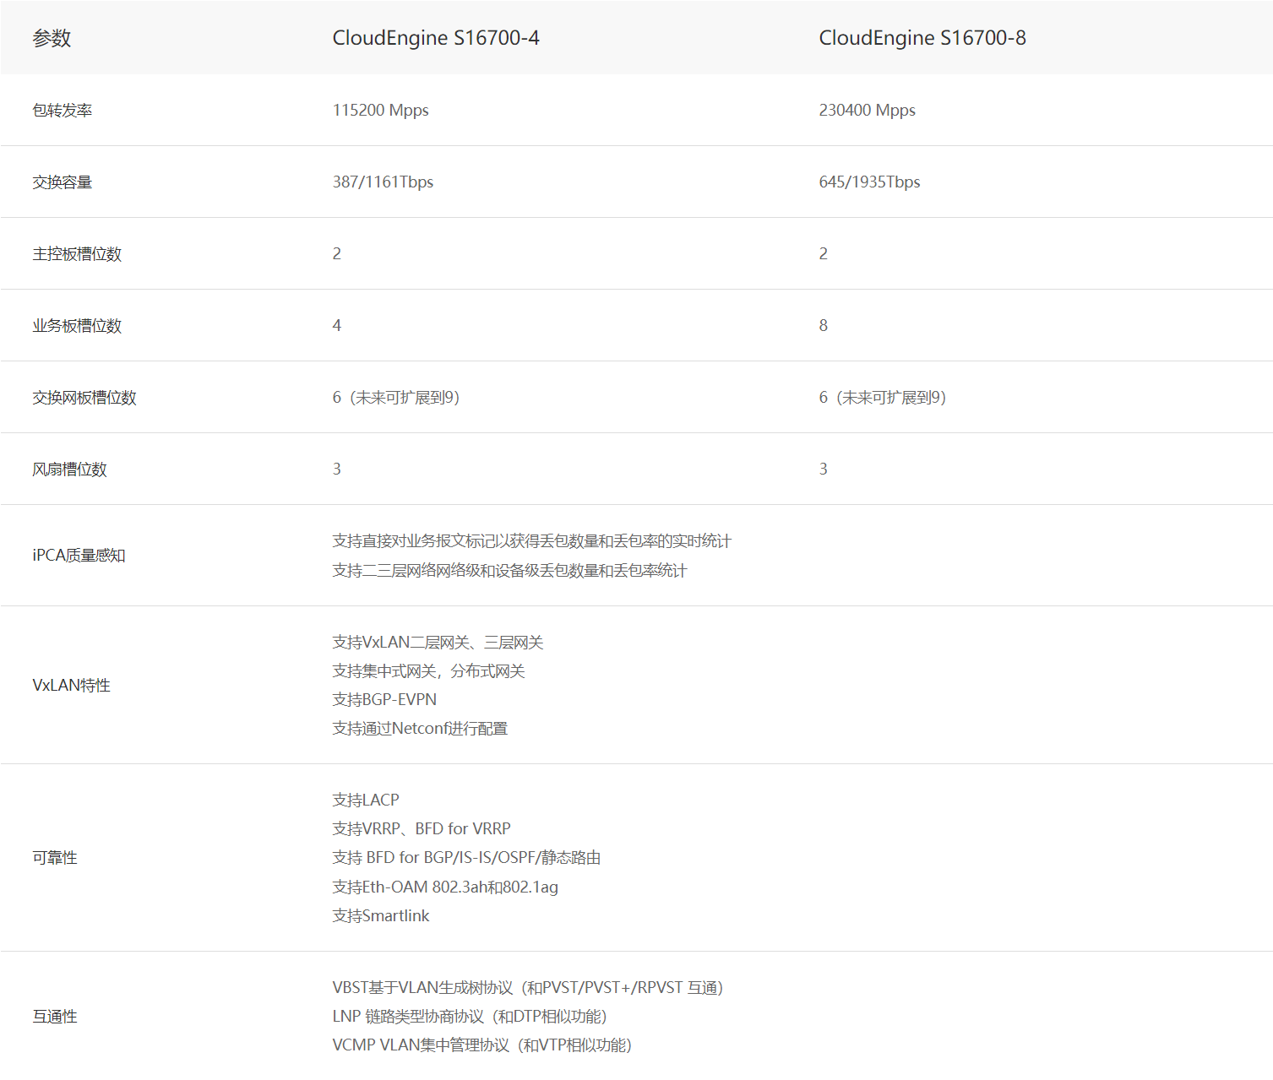Viewport: 1273px width, 1080px height.
Task: Click the 交换网板槽位数 row label
Action: (84, 397)
